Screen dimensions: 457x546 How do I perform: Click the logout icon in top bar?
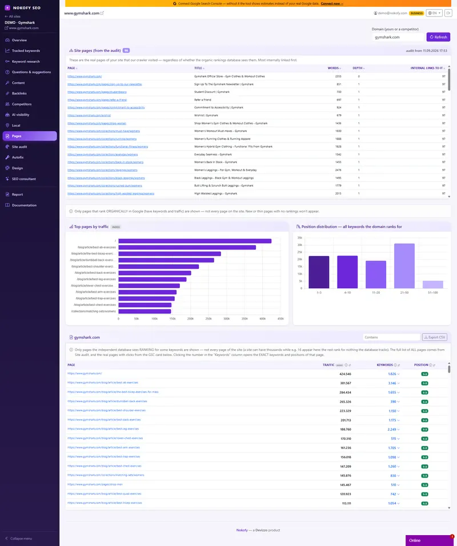click(448, 13)
